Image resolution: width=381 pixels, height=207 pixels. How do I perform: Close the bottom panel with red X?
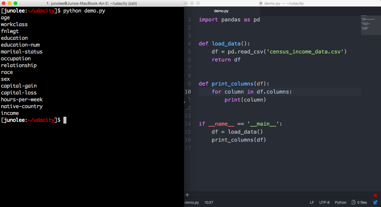375,195
